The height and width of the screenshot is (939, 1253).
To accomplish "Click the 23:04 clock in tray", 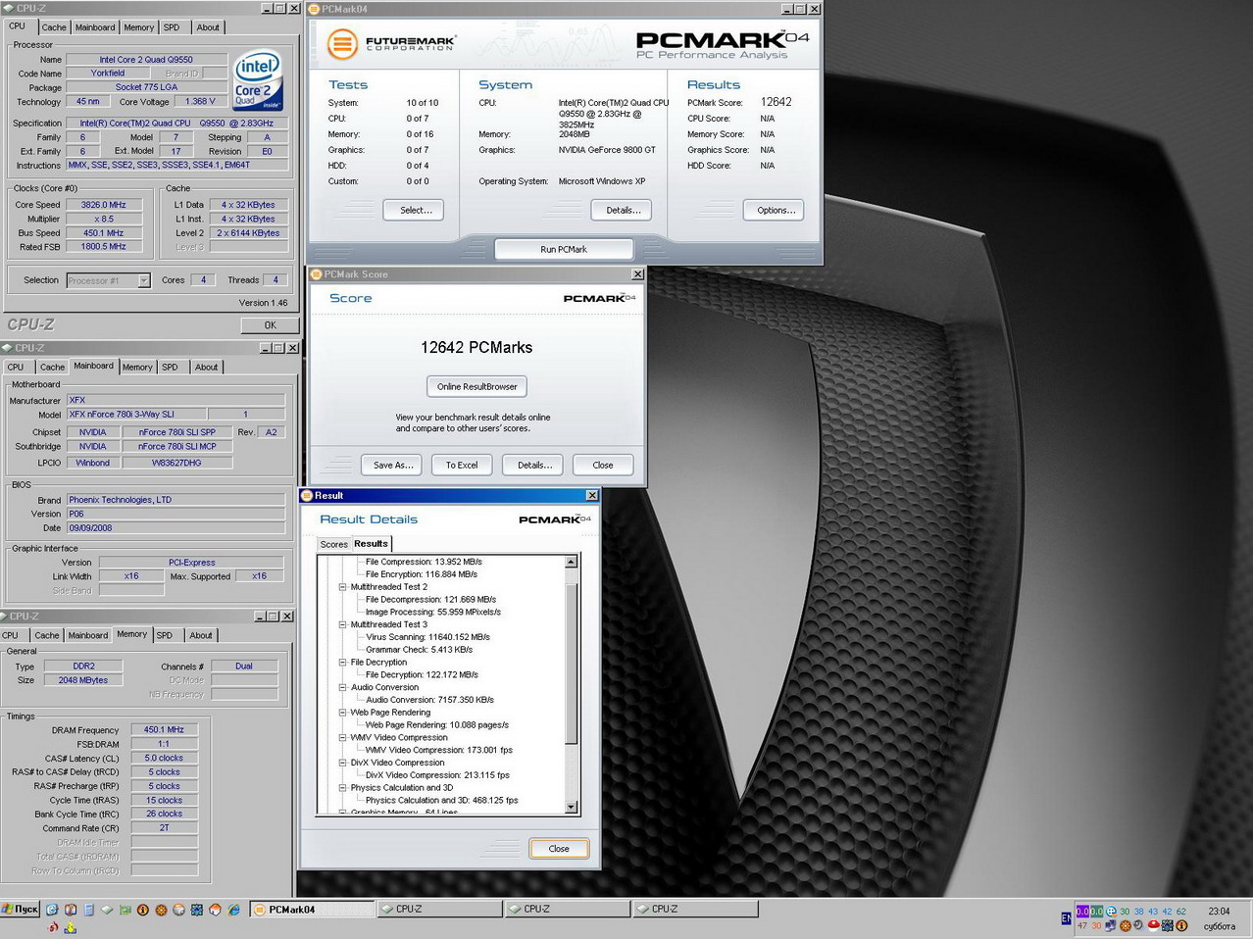I will click(x=1219, y=912).
